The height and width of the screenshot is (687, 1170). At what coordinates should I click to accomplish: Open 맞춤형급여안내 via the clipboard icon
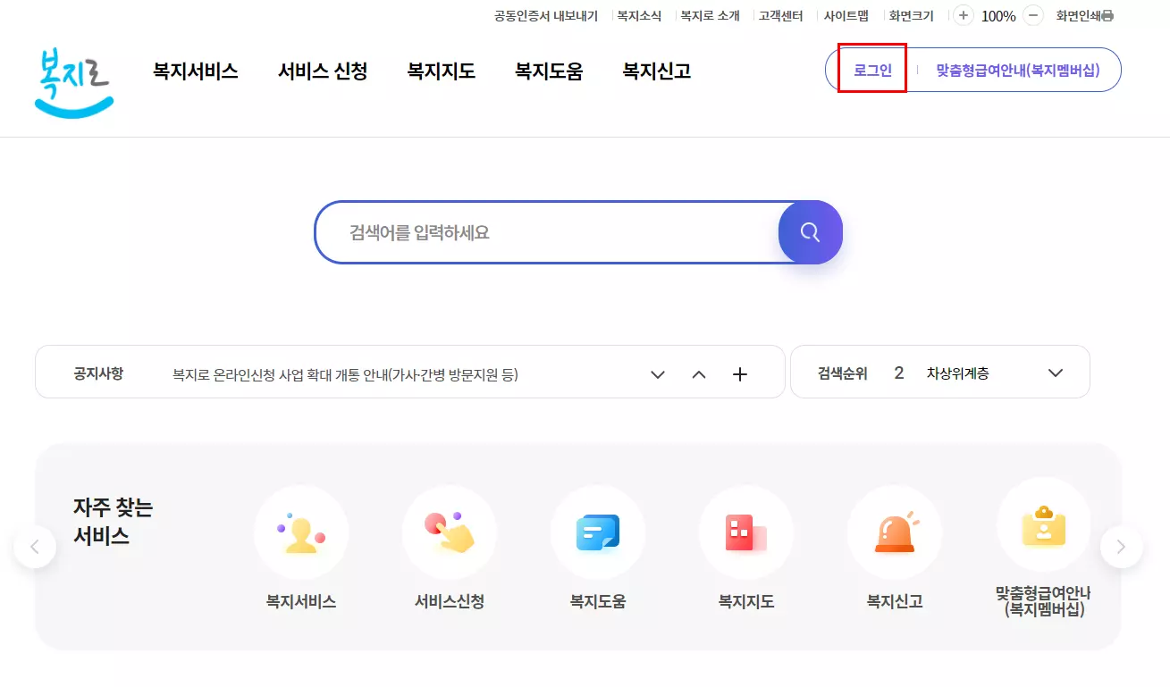pyautogui.click(x=1043, y=526)
